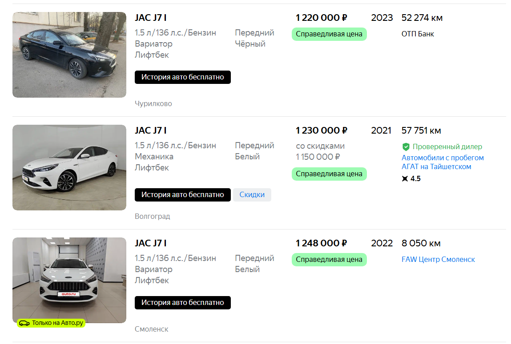Open the white JAC J7 photo from Волгоград
Image resolution: width=511 pixels, height=344 pixels.
(69, 167)
